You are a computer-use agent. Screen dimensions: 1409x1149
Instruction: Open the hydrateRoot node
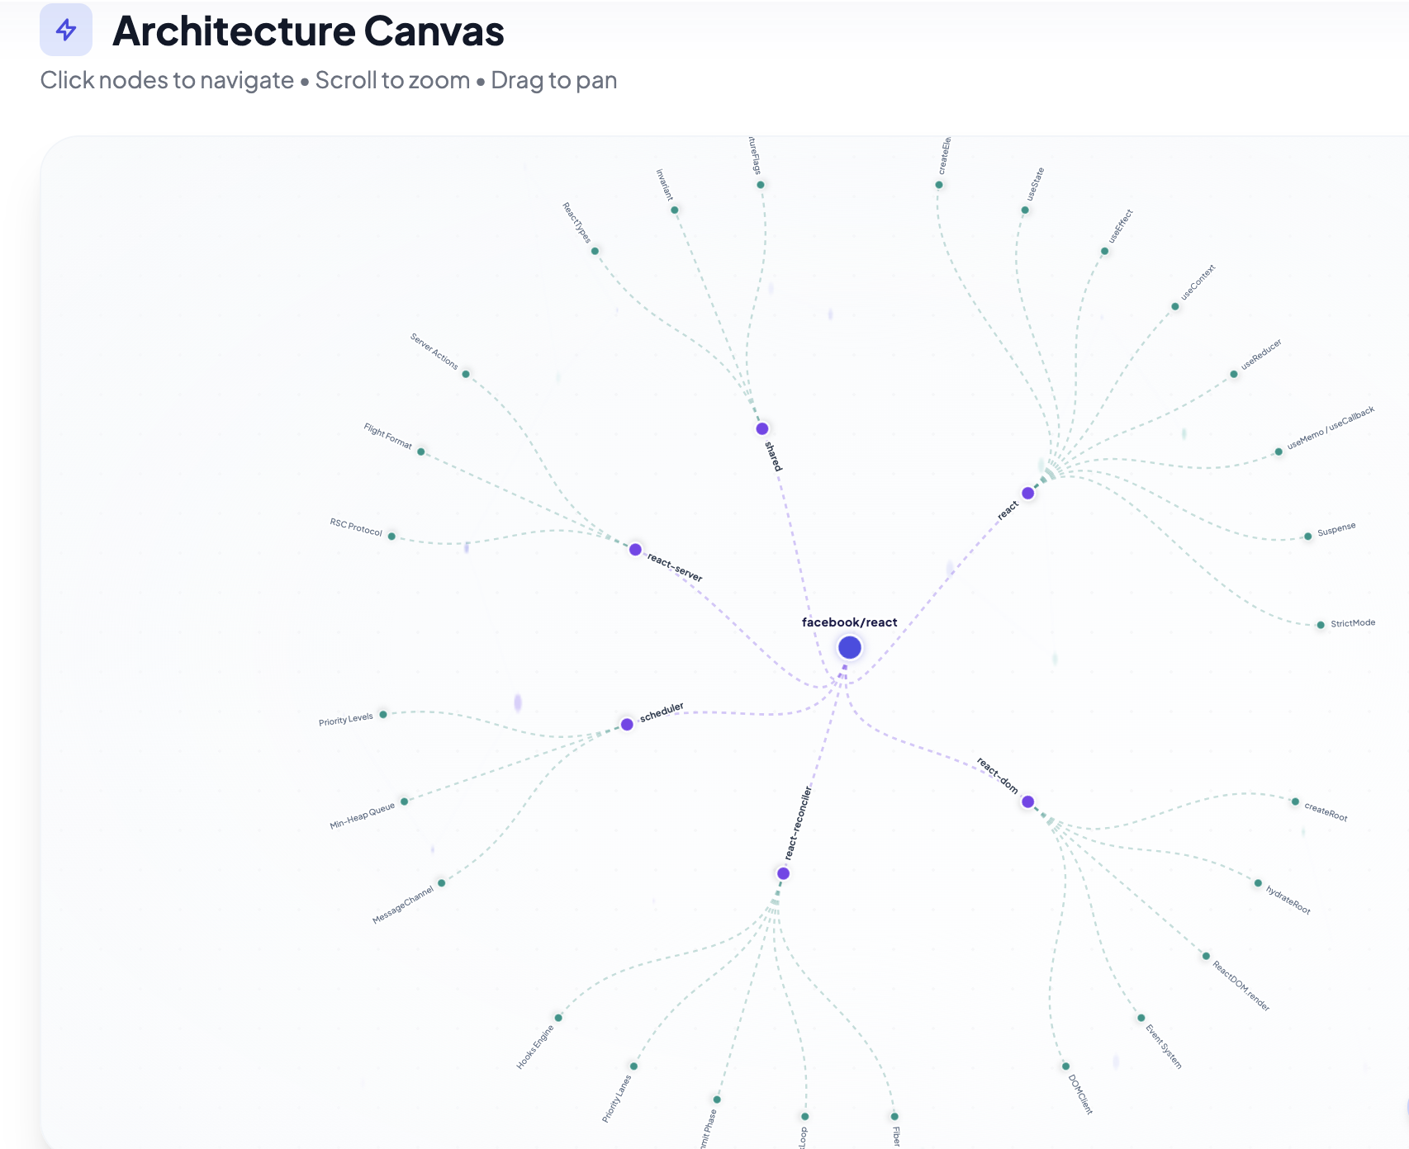click(x=1259, y=882)
